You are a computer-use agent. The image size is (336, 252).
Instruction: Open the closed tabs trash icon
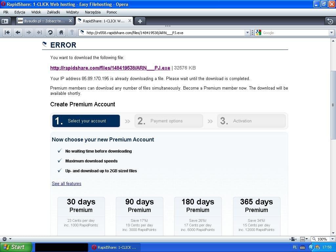click(x=330, y=21)
